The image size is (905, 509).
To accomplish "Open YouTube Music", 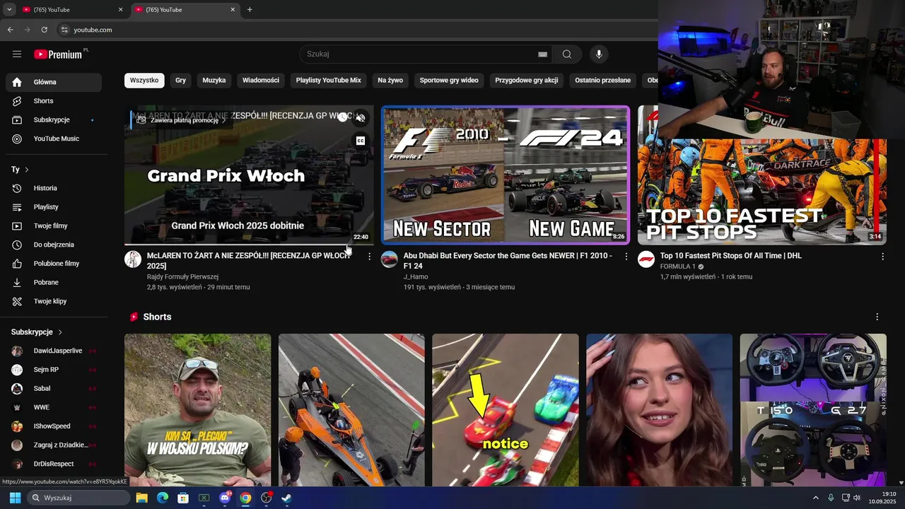I will (54, 139).
